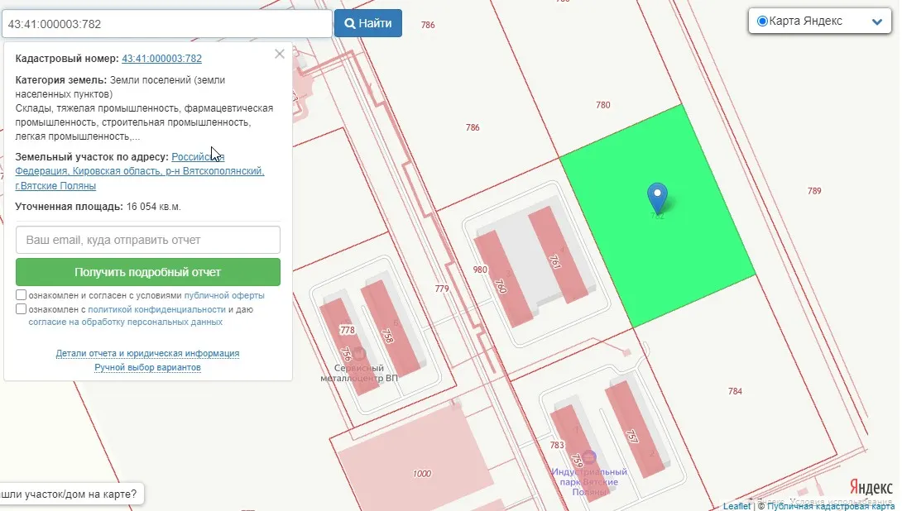
Task: Select the Карта Яндекс radio button
Action: click(762, 21)
